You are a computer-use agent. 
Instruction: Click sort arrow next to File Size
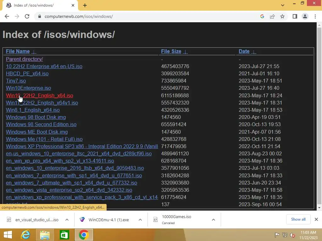tap(185, 52)
